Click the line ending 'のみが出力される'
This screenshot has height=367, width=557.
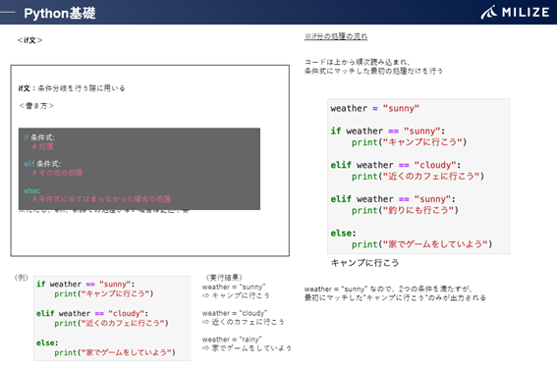[395, 297]
